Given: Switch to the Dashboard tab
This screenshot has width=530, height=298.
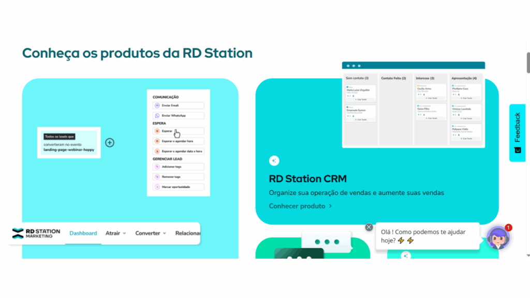Looking at the screenshot, I should [83, 233].
